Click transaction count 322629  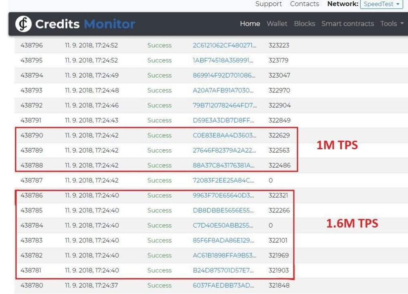tap(279, 135)
